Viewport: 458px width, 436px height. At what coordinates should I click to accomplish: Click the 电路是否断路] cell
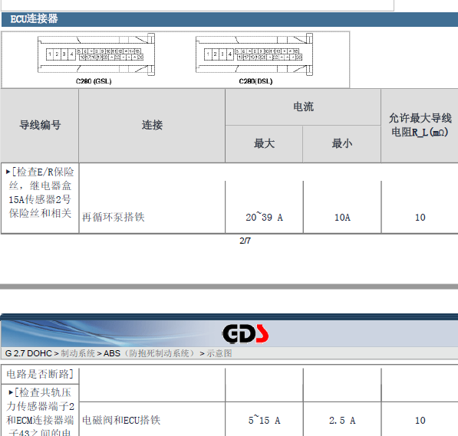(40, 374)
